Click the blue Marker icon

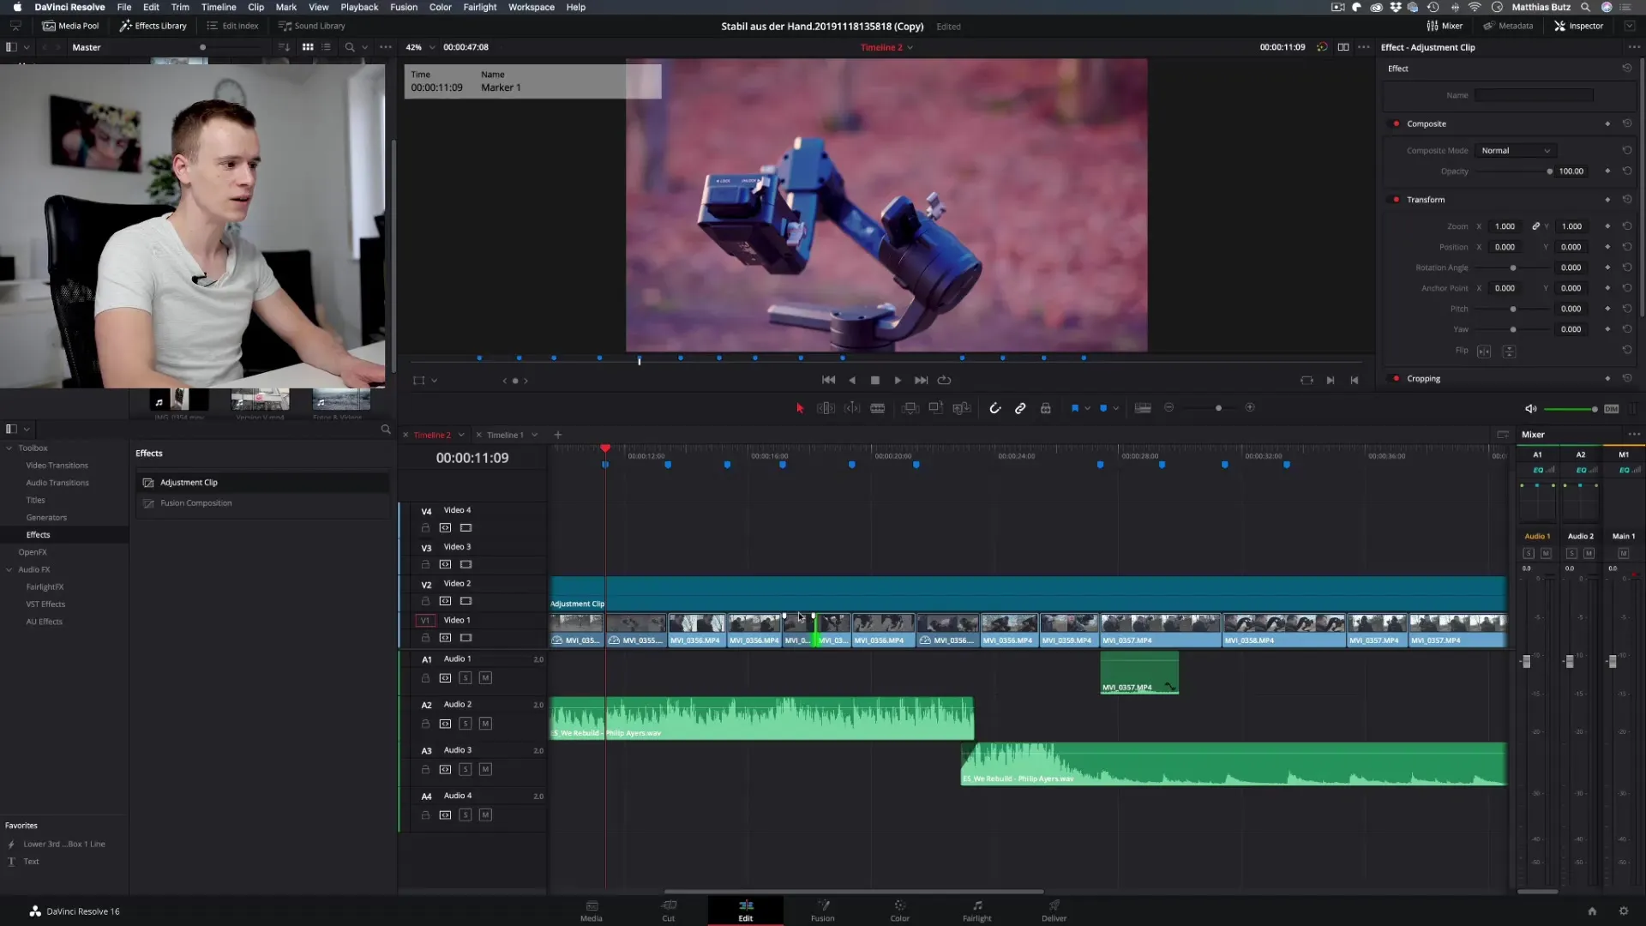point(1103,408)
